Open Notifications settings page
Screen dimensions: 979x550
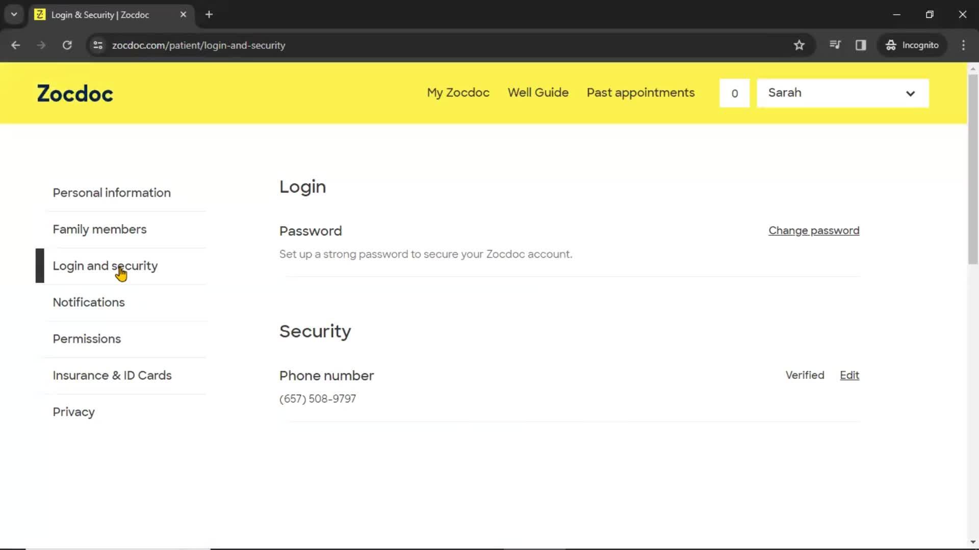click(88, 302)
